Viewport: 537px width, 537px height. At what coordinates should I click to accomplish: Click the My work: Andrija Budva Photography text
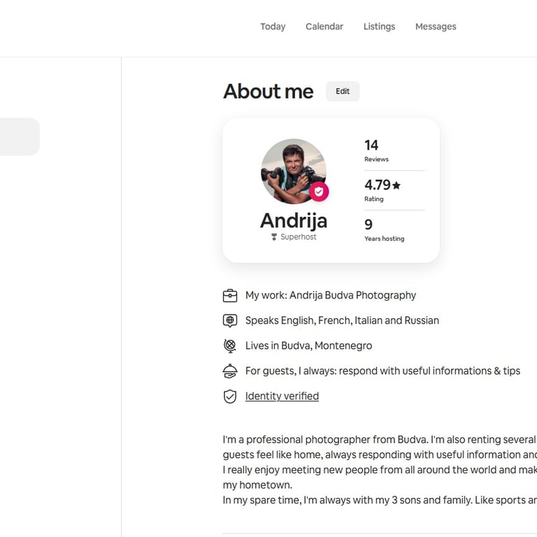tap(330, 296)
